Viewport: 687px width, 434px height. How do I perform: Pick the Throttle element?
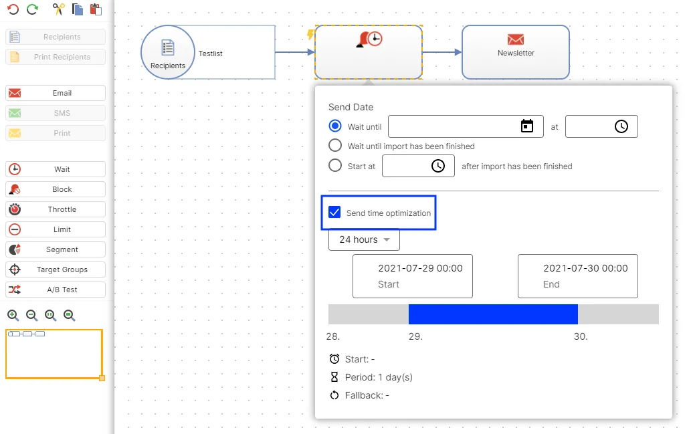(x=56, y=209)
